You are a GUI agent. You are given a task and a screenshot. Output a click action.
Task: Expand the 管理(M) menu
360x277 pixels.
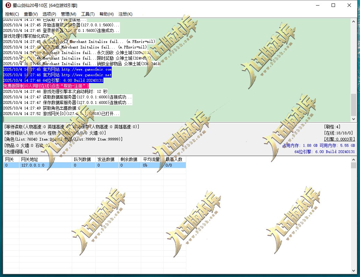click(x=68, y=14)
